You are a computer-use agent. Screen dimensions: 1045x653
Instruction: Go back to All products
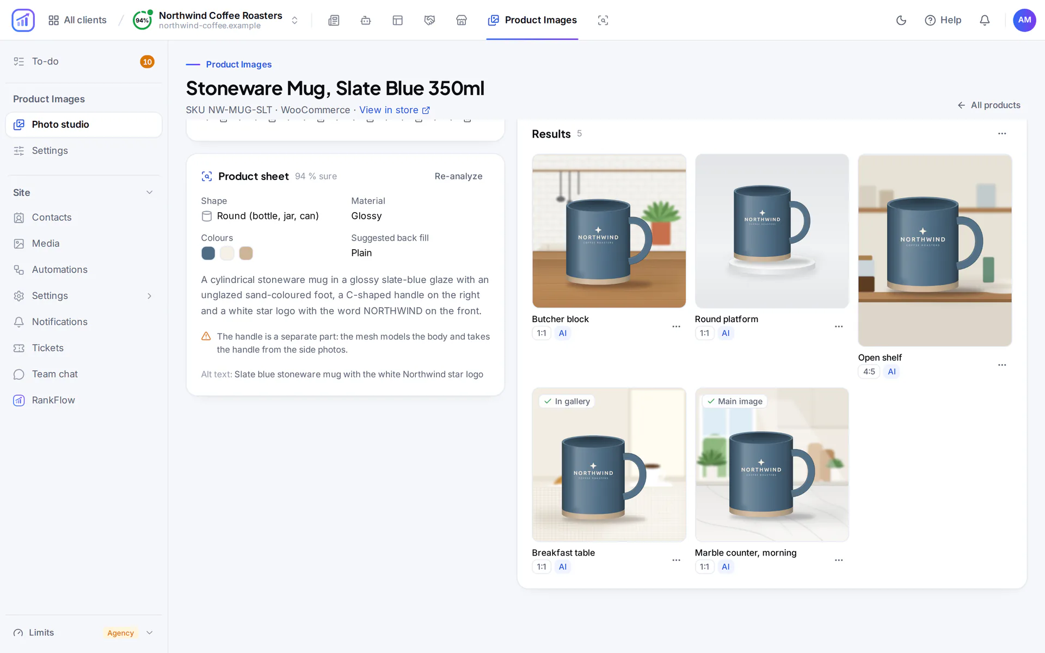tap(989, 105)
